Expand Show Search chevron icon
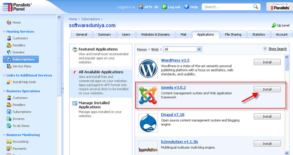293x155 pixels. (x=265, y=49)
